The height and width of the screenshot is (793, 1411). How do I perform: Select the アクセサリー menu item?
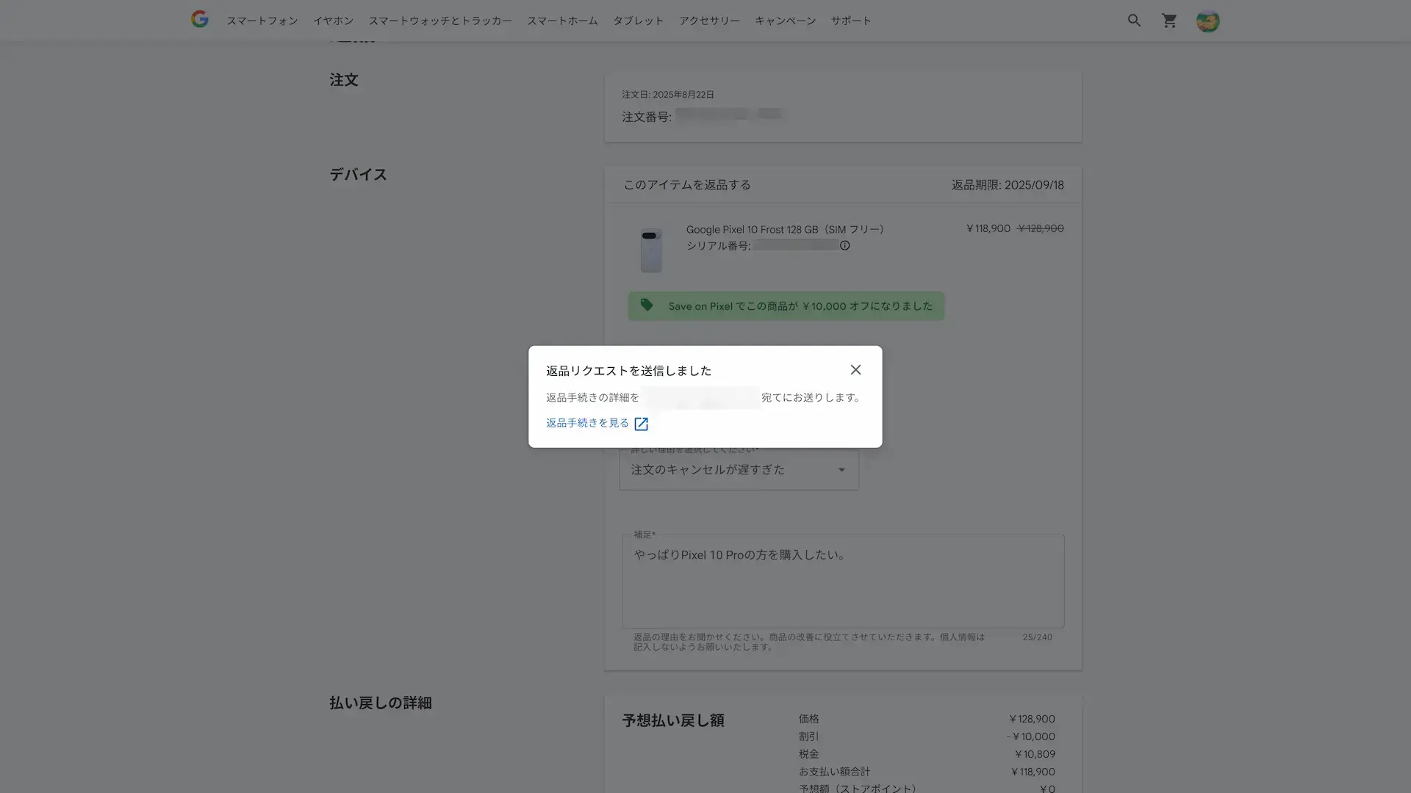(x=709, y=21)
